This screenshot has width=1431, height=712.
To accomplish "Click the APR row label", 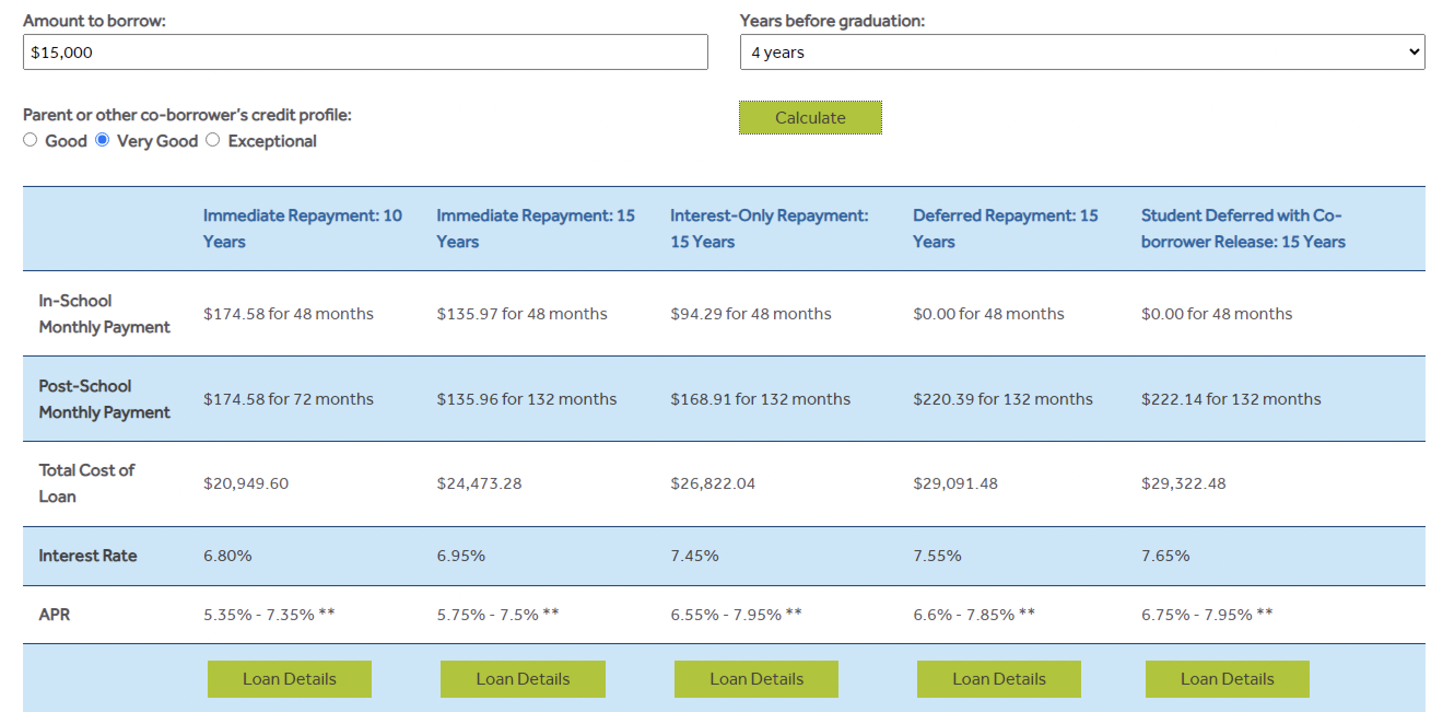I will [x=55, y=615].
